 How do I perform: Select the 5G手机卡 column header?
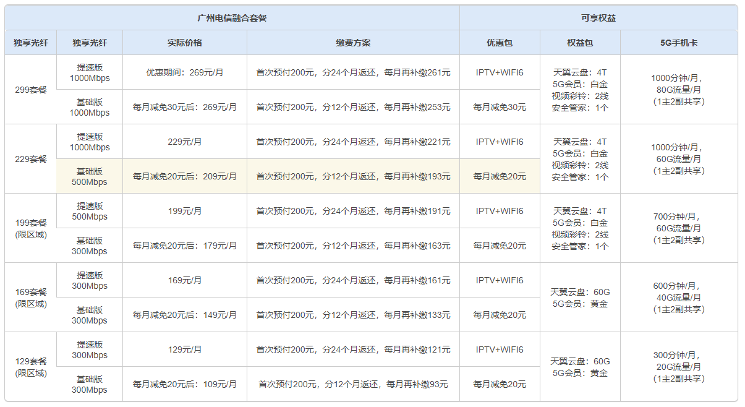(679, 43)
